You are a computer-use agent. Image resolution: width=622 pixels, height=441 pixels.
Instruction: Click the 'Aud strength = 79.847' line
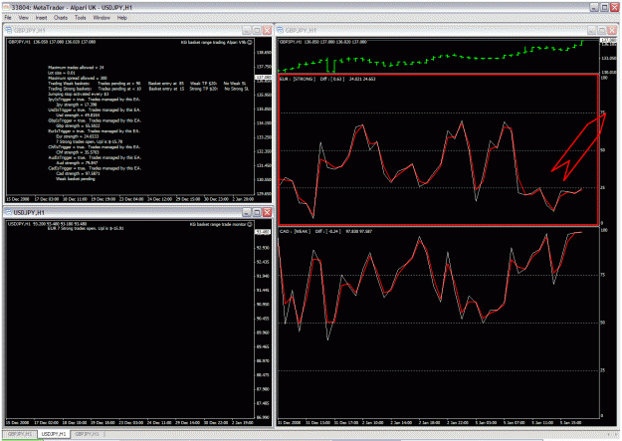[77, 162]
